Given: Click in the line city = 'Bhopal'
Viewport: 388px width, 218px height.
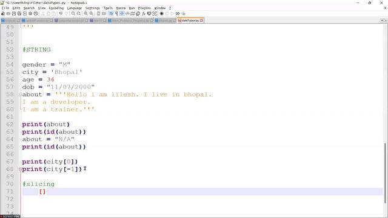Looking at the screenshot, I should [x=52, y=72].
